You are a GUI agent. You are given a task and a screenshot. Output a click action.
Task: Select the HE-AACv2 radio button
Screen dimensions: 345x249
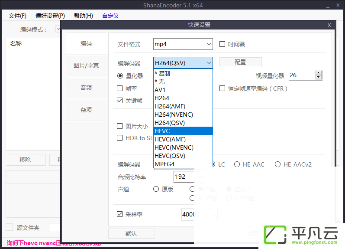(277, 164)
